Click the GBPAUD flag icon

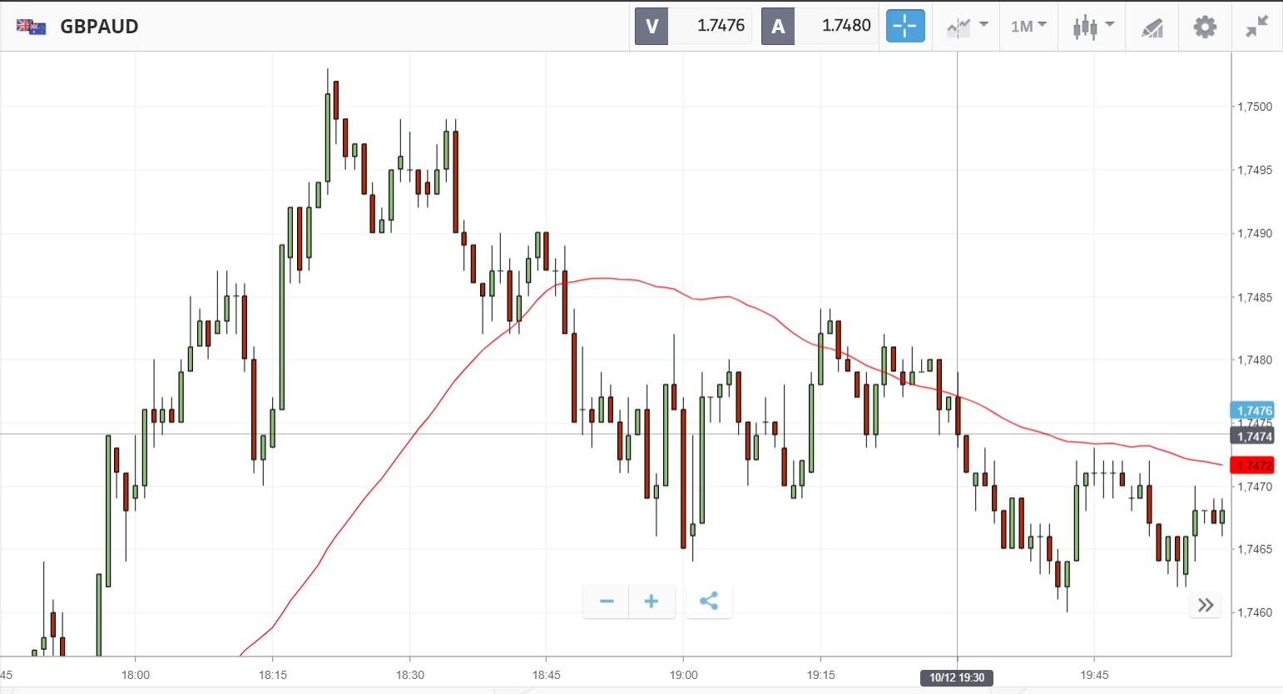click(x=32, y=27)
